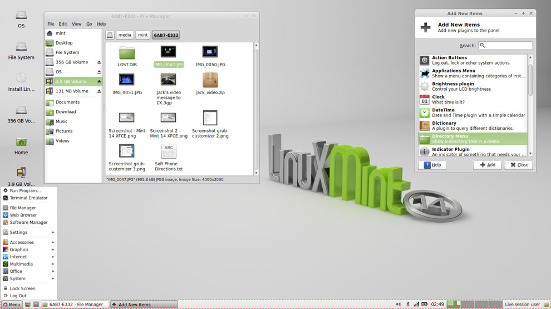Open Pictures in File Manager sidebar
This screenshot has height=309, width=551.
point(73,131)
